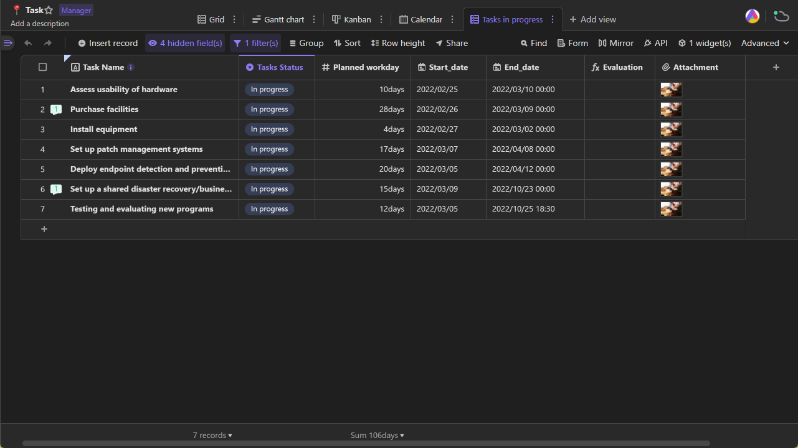
Task: Select the Task Name column header
Action: (151, 67)
